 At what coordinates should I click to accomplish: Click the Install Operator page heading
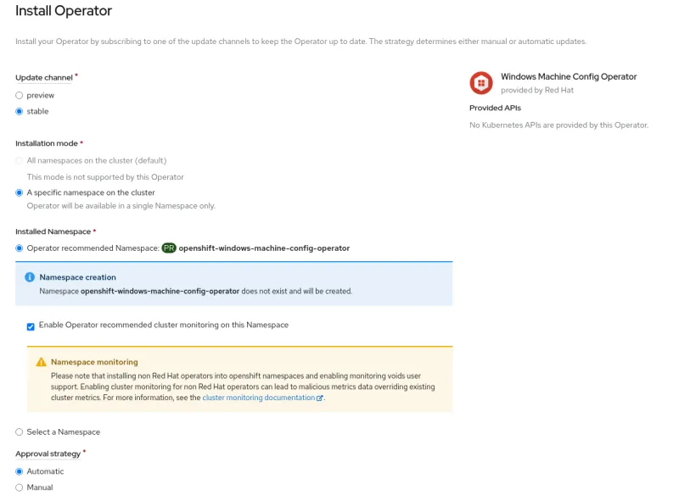point(64,12)
